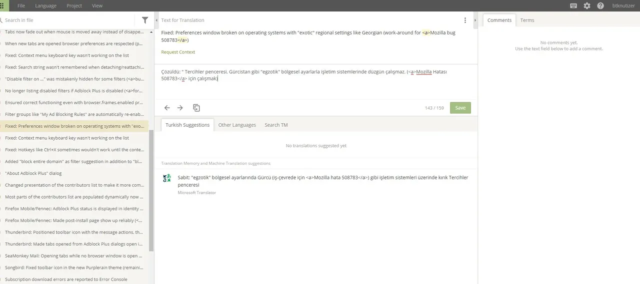Open the View menu
640x284 pixels.
[x=97, y=5]
